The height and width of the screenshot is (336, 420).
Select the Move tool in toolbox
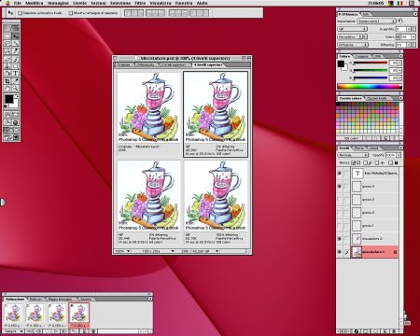pyautogui.click(x=16, y=36)
